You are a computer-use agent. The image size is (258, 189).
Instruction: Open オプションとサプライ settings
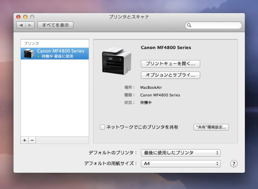171,75
